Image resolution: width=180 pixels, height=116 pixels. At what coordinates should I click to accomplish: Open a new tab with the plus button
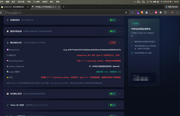pos(64,7)
